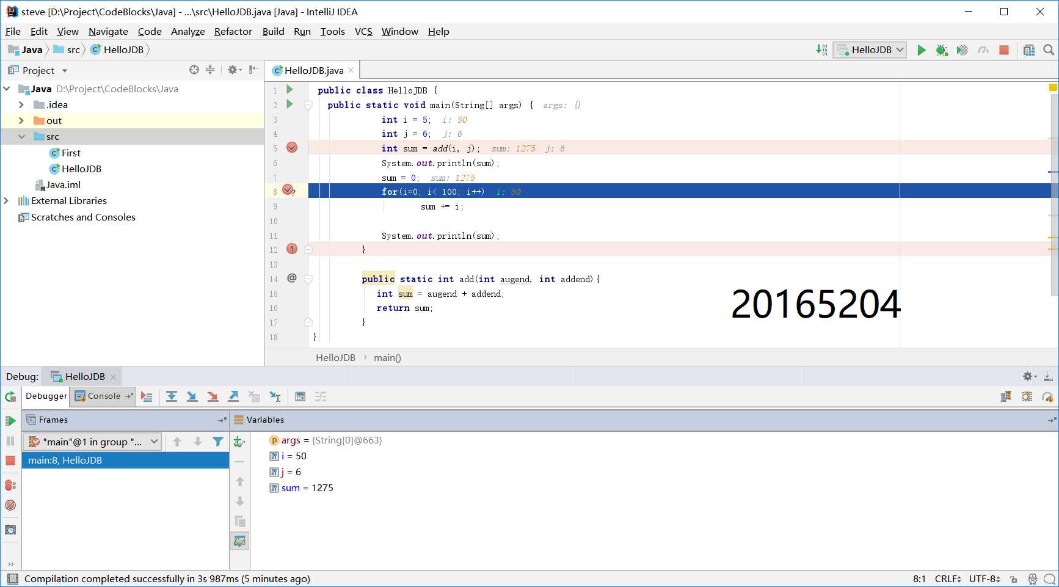Click the CRLF line separator status widget
Screen dimensions: 1059x587
pos(947,579)
